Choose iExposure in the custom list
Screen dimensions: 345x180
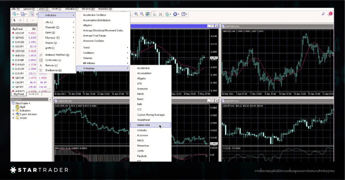pyautogui.click(x=151, y=135)
